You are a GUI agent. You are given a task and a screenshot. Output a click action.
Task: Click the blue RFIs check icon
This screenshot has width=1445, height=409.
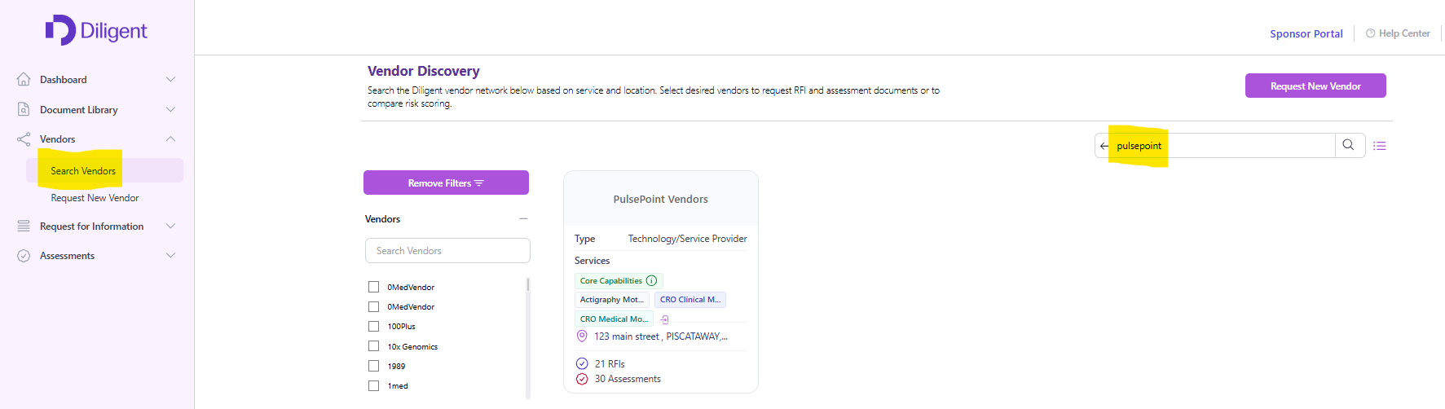582,363
